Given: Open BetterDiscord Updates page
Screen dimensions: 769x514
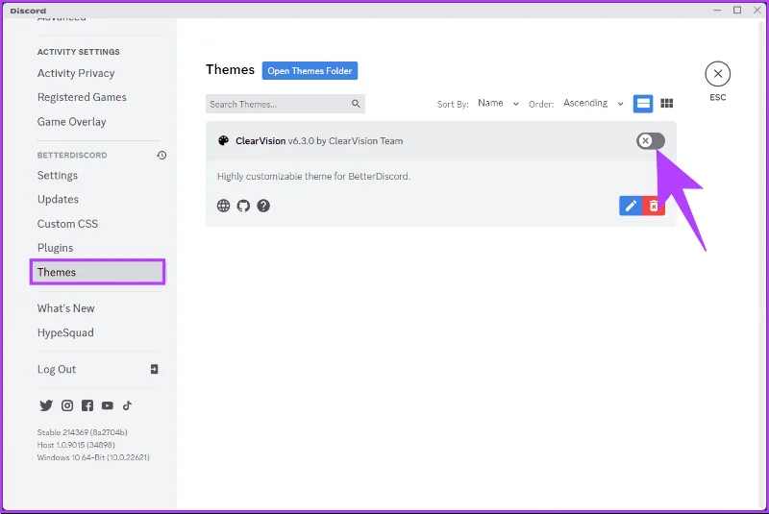Looking at the screenshot, I should (x=58, y=200).
